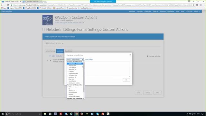Click the Apply button
Image resolution: width=206 pixels, height=116 pixels.
coord(157,93)
